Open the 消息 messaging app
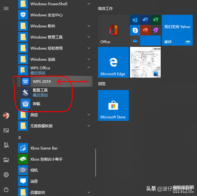The width and height of the screenshot is (197, 196). (55, 181)
